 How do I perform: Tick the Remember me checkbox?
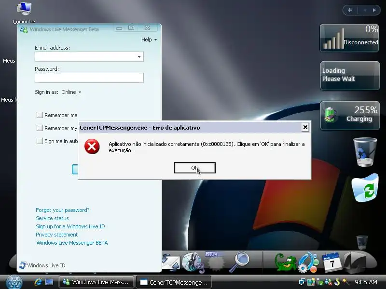(40, 115)
